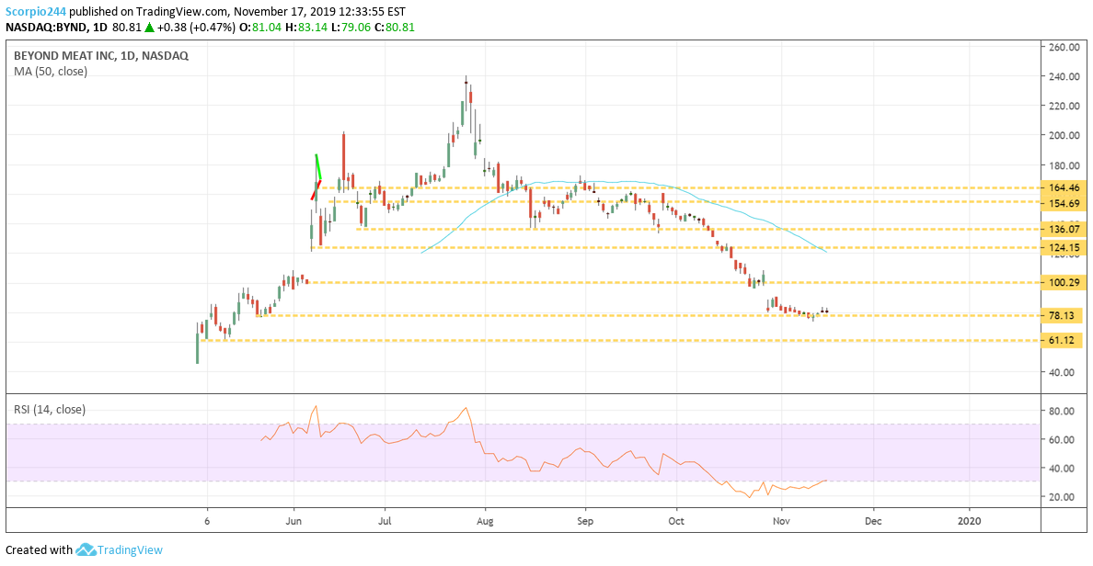Select the MA (50, close) indicator label

coord(51,71)
